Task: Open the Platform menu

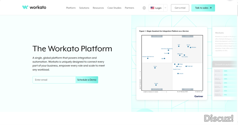Action: point(71,8)
